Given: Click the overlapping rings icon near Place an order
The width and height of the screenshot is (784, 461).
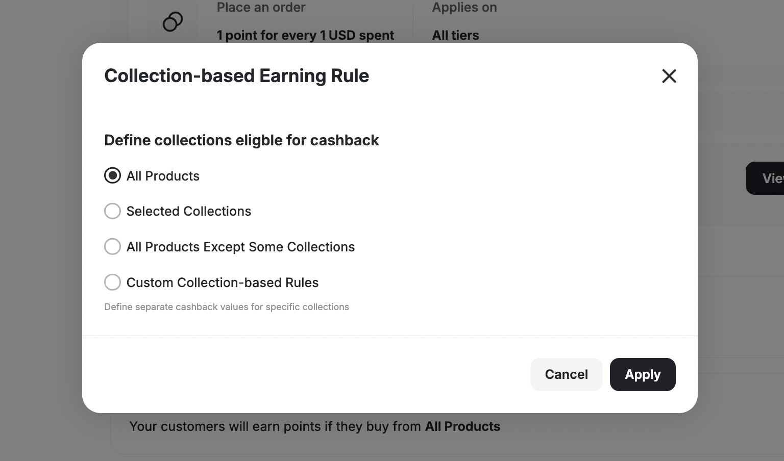Looking at the screenshot, I should pos(173,21).
